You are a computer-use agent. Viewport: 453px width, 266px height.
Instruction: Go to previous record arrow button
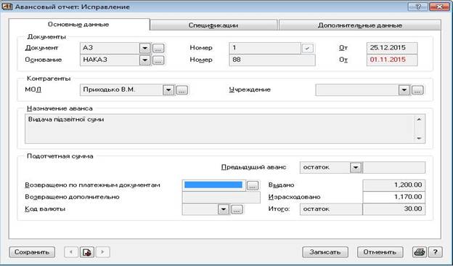tap(71, 252)
